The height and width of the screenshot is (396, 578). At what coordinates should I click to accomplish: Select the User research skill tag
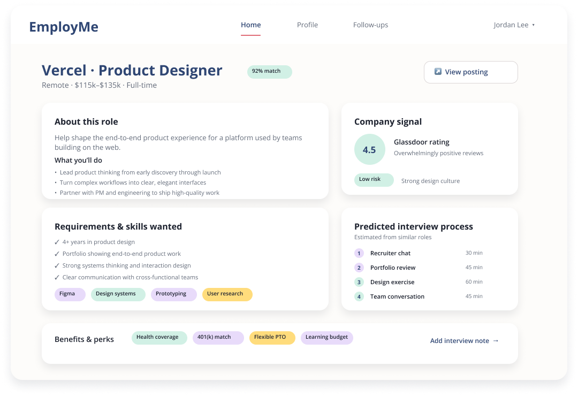[227, 294]
